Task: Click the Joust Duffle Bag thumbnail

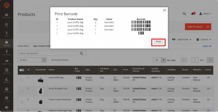Action: (40, 80)
